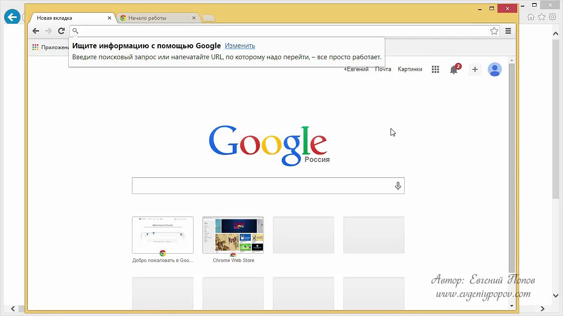Open a new Chrome tab
The width and height of the screenshot is (563, 316).
(x=208, y=18)
